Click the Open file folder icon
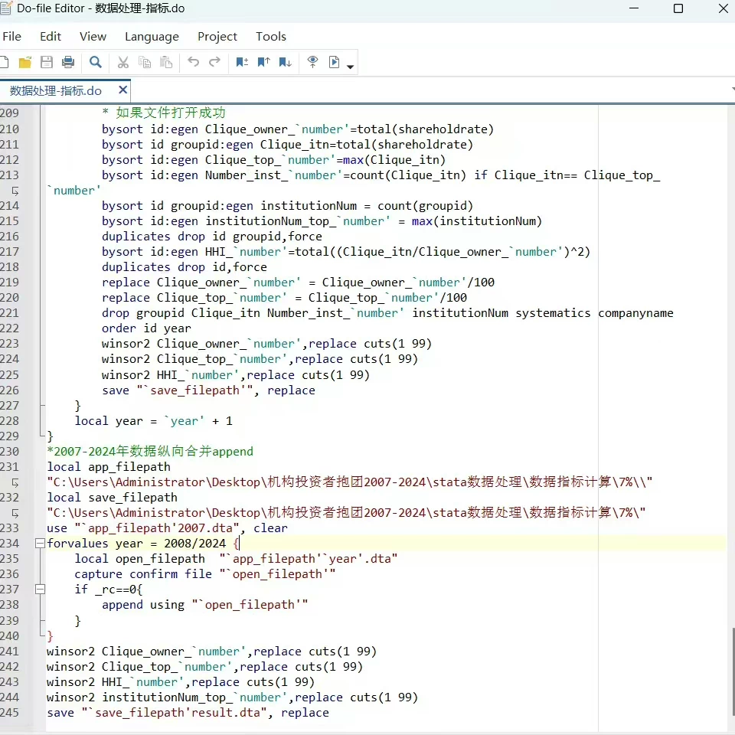Image resolution: width=735 pixels, height=735 pixels. pyautogui.click(x=25, y=62)
